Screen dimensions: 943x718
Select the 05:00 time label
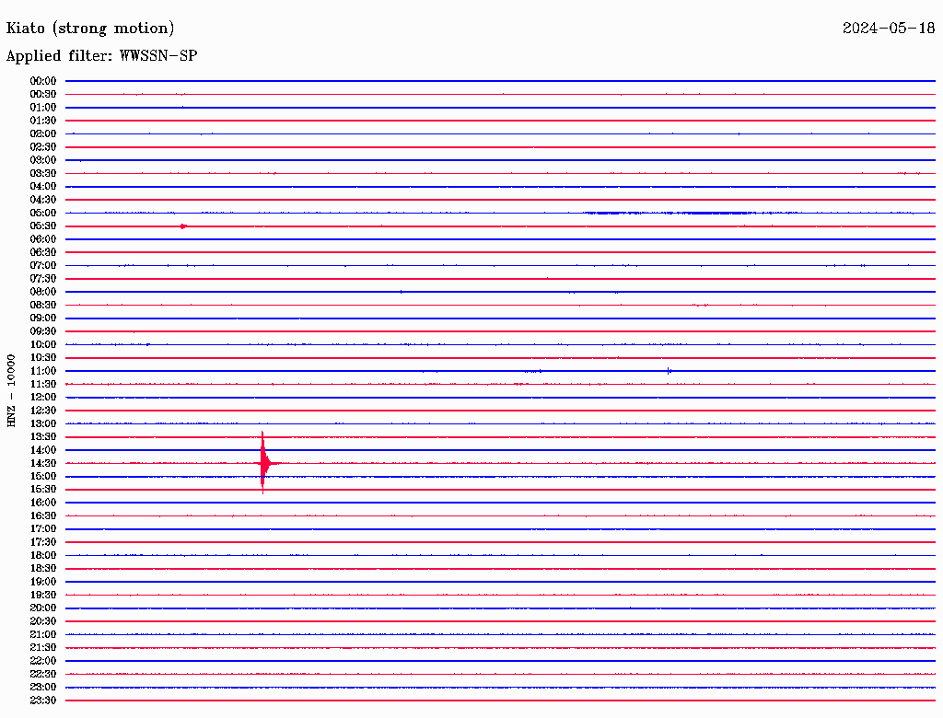click(43, 213)
